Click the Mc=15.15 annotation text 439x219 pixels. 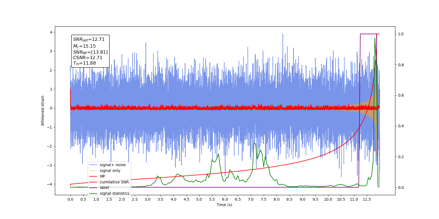pyautogui.click(x=85, y=46)
